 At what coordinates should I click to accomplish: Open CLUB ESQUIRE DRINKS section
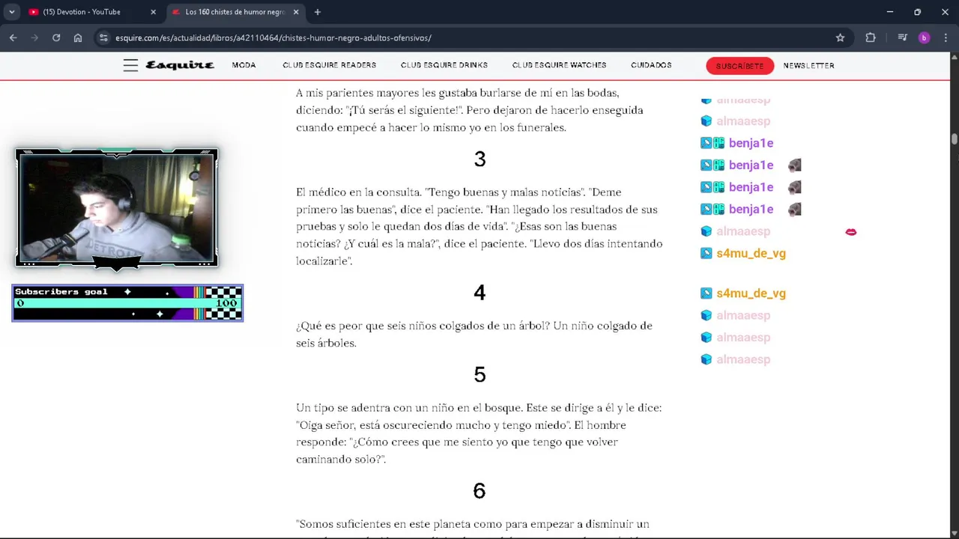click(444, 65)
